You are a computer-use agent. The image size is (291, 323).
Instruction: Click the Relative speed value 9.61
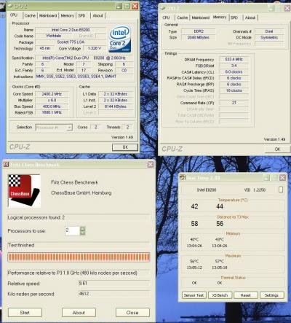click(x=114, y=284)
